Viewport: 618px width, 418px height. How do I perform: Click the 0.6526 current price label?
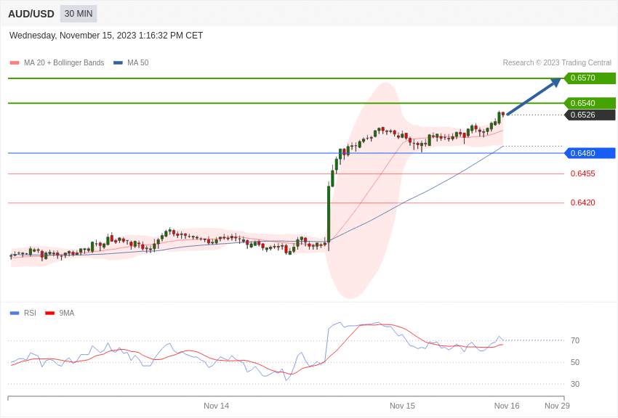pos(590,115)
